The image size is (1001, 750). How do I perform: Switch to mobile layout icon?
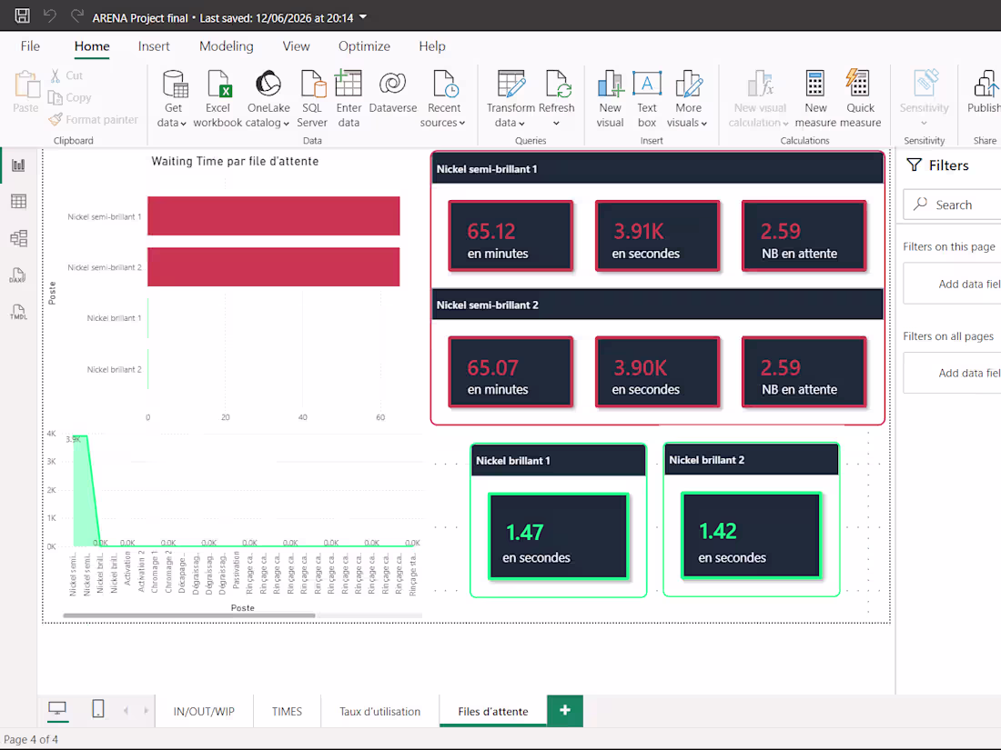(97, 709)
